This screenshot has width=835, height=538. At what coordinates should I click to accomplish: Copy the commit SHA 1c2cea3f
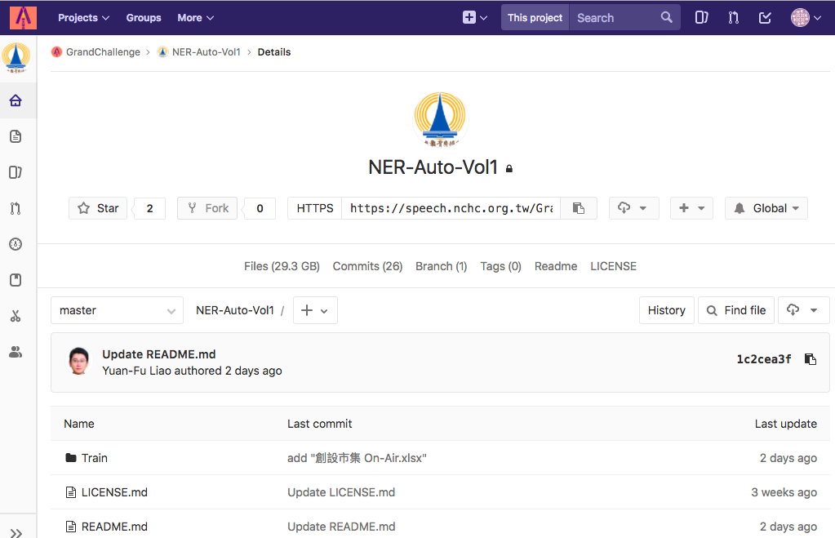pos(810,359)
